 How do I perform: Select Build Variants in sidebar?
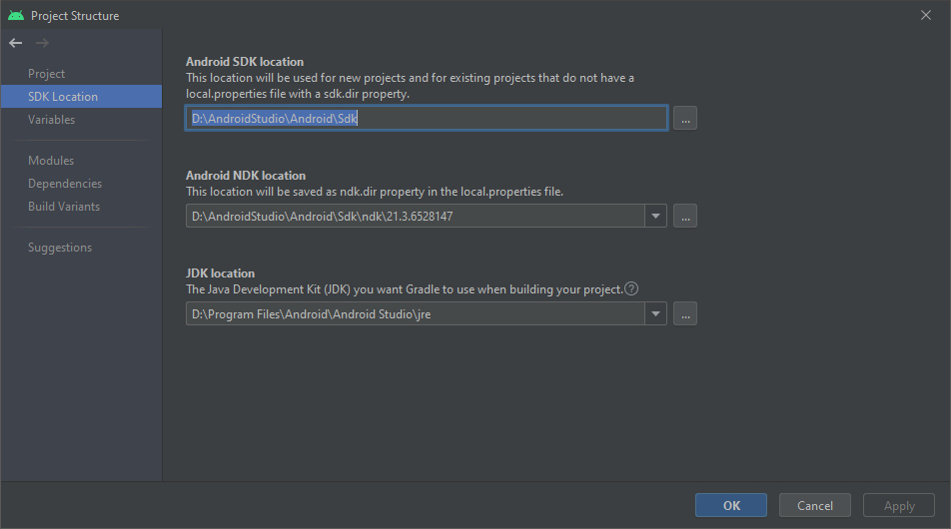(x=64, y=207)
